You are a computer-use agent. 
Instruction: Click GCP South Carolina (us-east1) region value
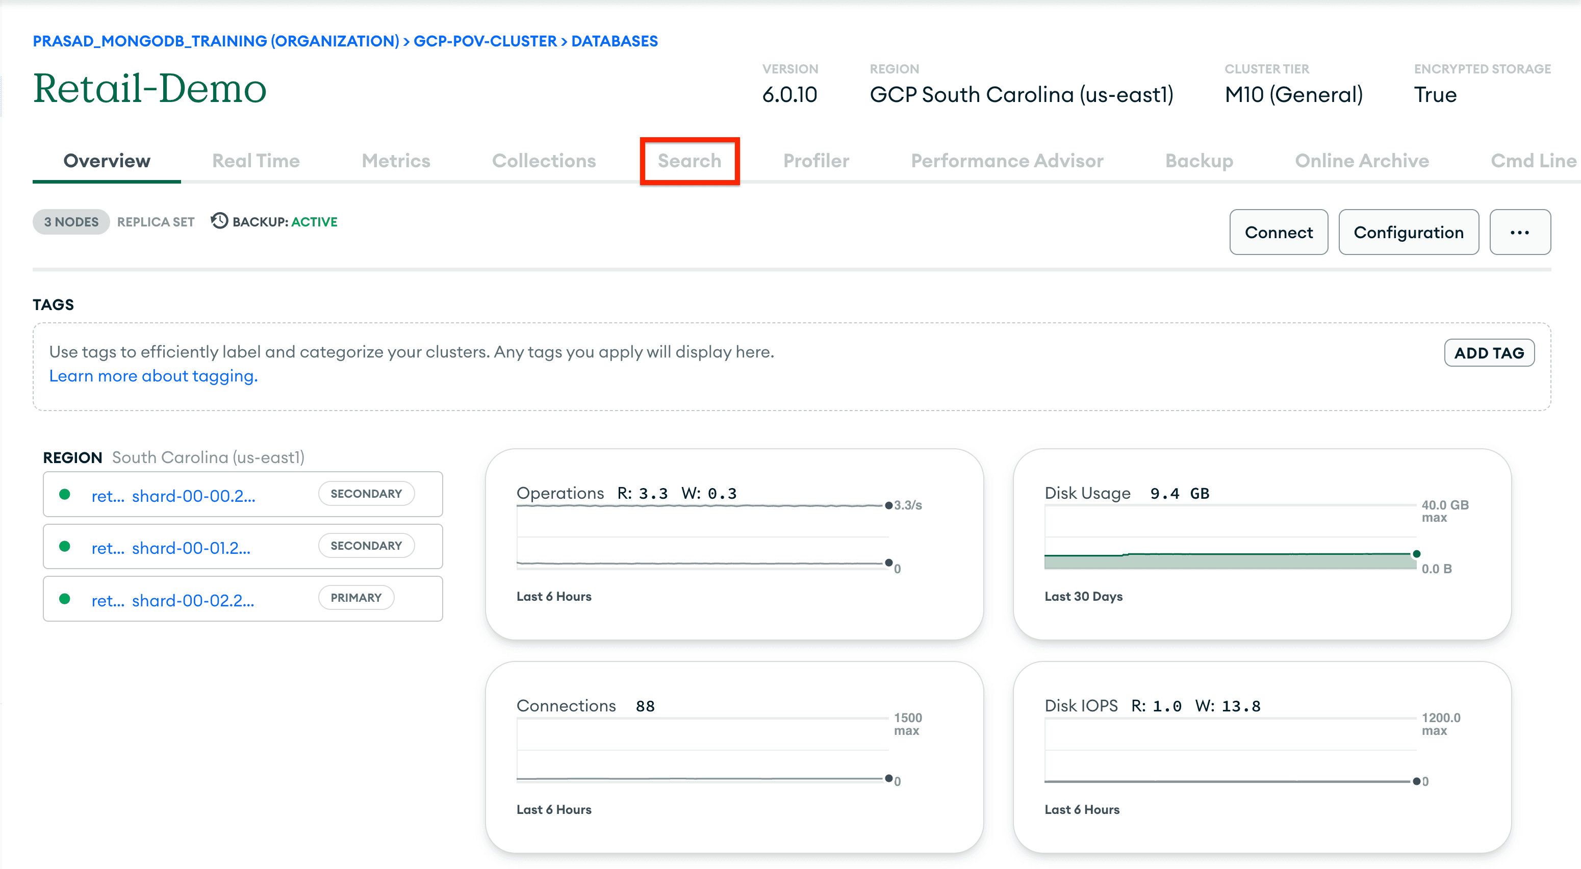pos(1021,94)
